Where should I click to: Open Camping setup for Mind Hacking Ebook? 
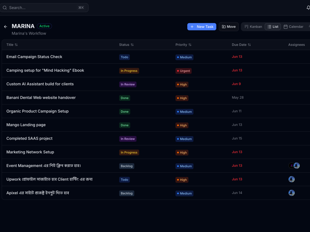45,71
